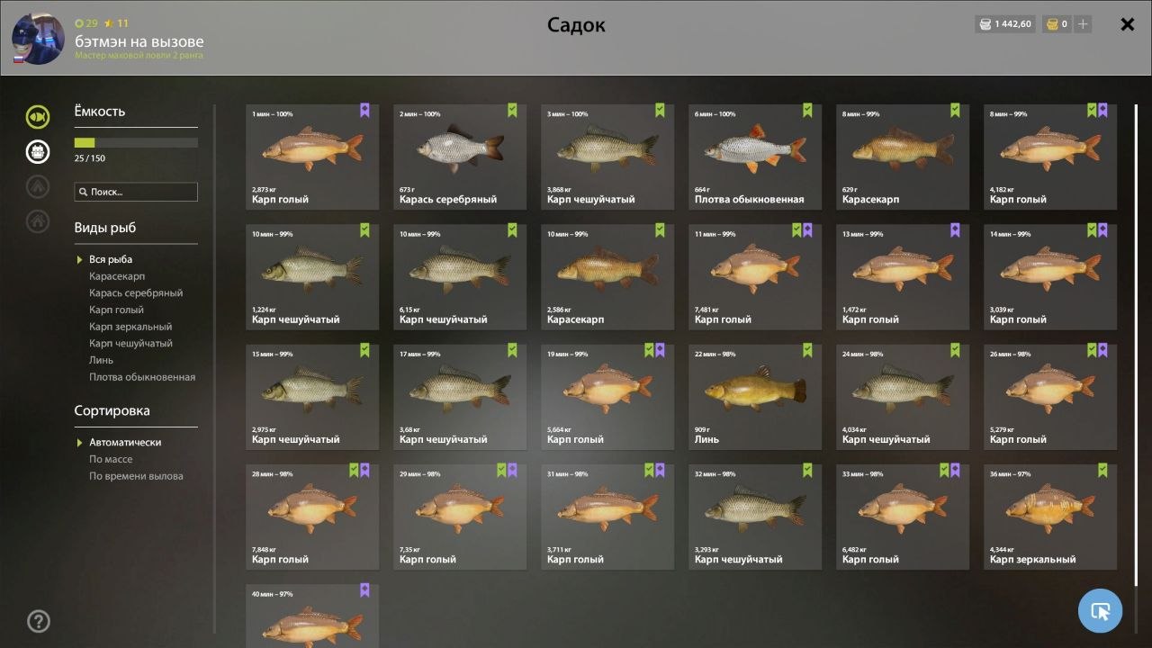The image size is (1152, 648).
Task: Click the help question mark icon
Action: coord(39,621)
